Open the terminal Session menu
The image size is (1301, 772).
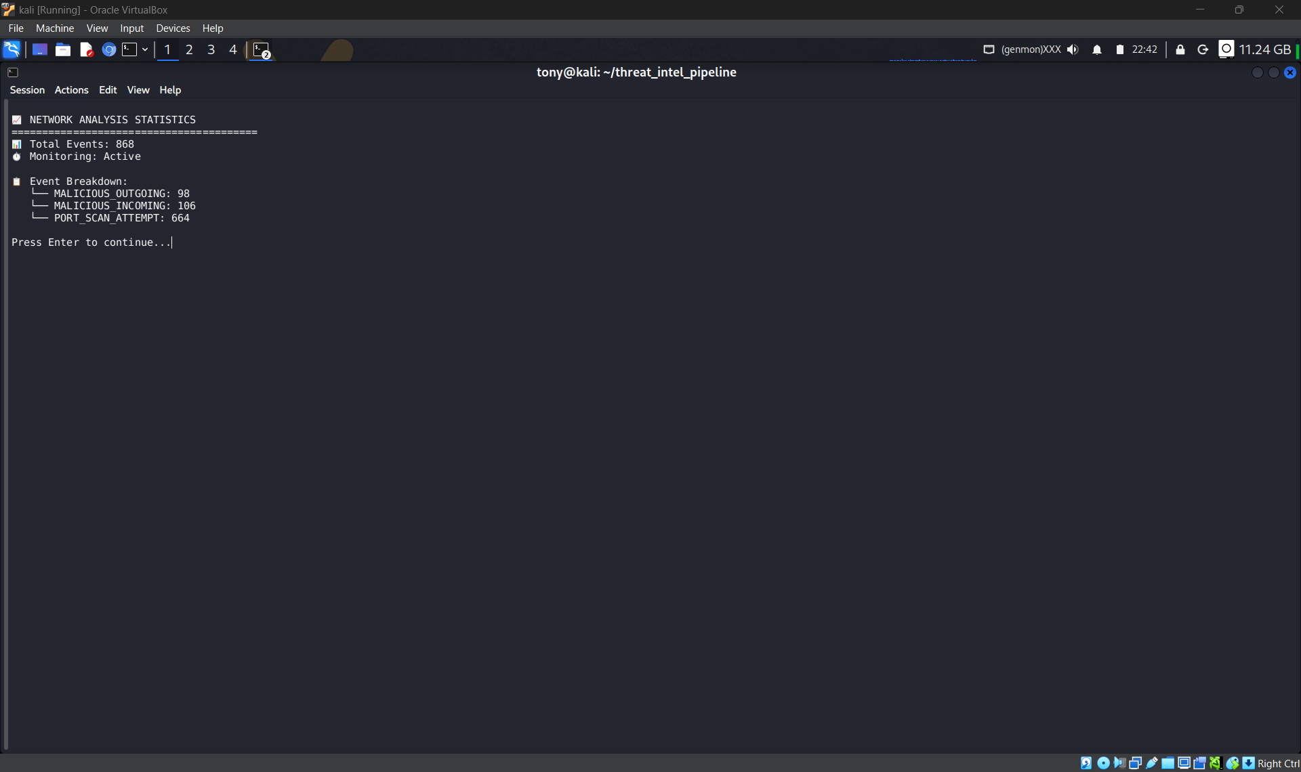pyautogui.click(x=27, y=90)
